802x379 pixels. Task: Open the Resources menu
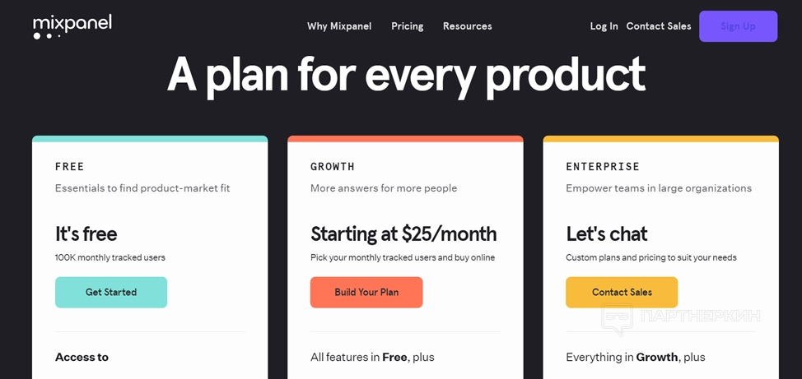[x=467, y=26]
